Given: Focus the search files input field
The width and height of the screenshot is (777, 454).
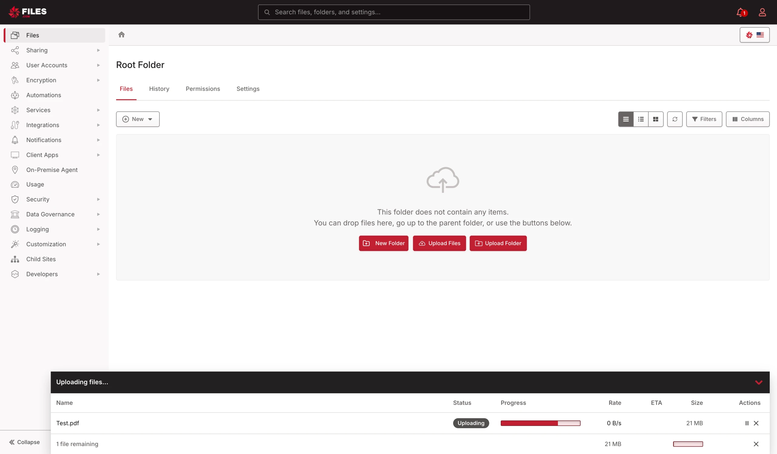Looking at the screenshot, I should click(394, 12).
